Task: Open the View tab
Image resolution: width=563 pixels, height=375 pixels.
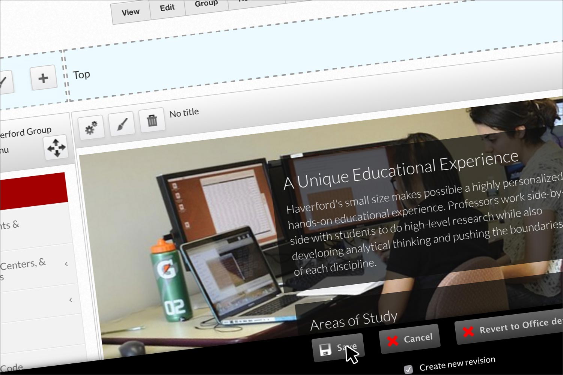Action: (131, 12)
